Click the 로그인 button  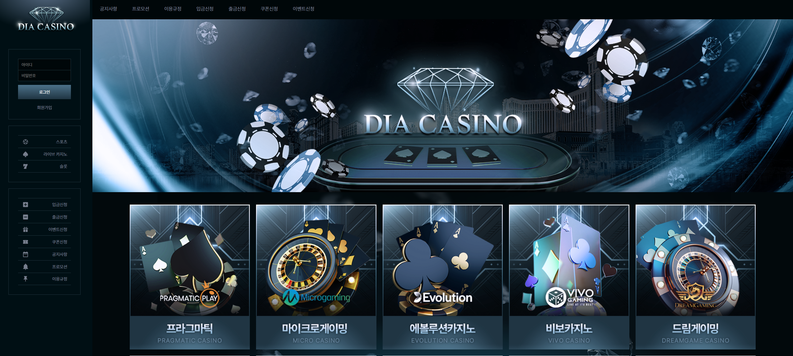tap(44, 92)
